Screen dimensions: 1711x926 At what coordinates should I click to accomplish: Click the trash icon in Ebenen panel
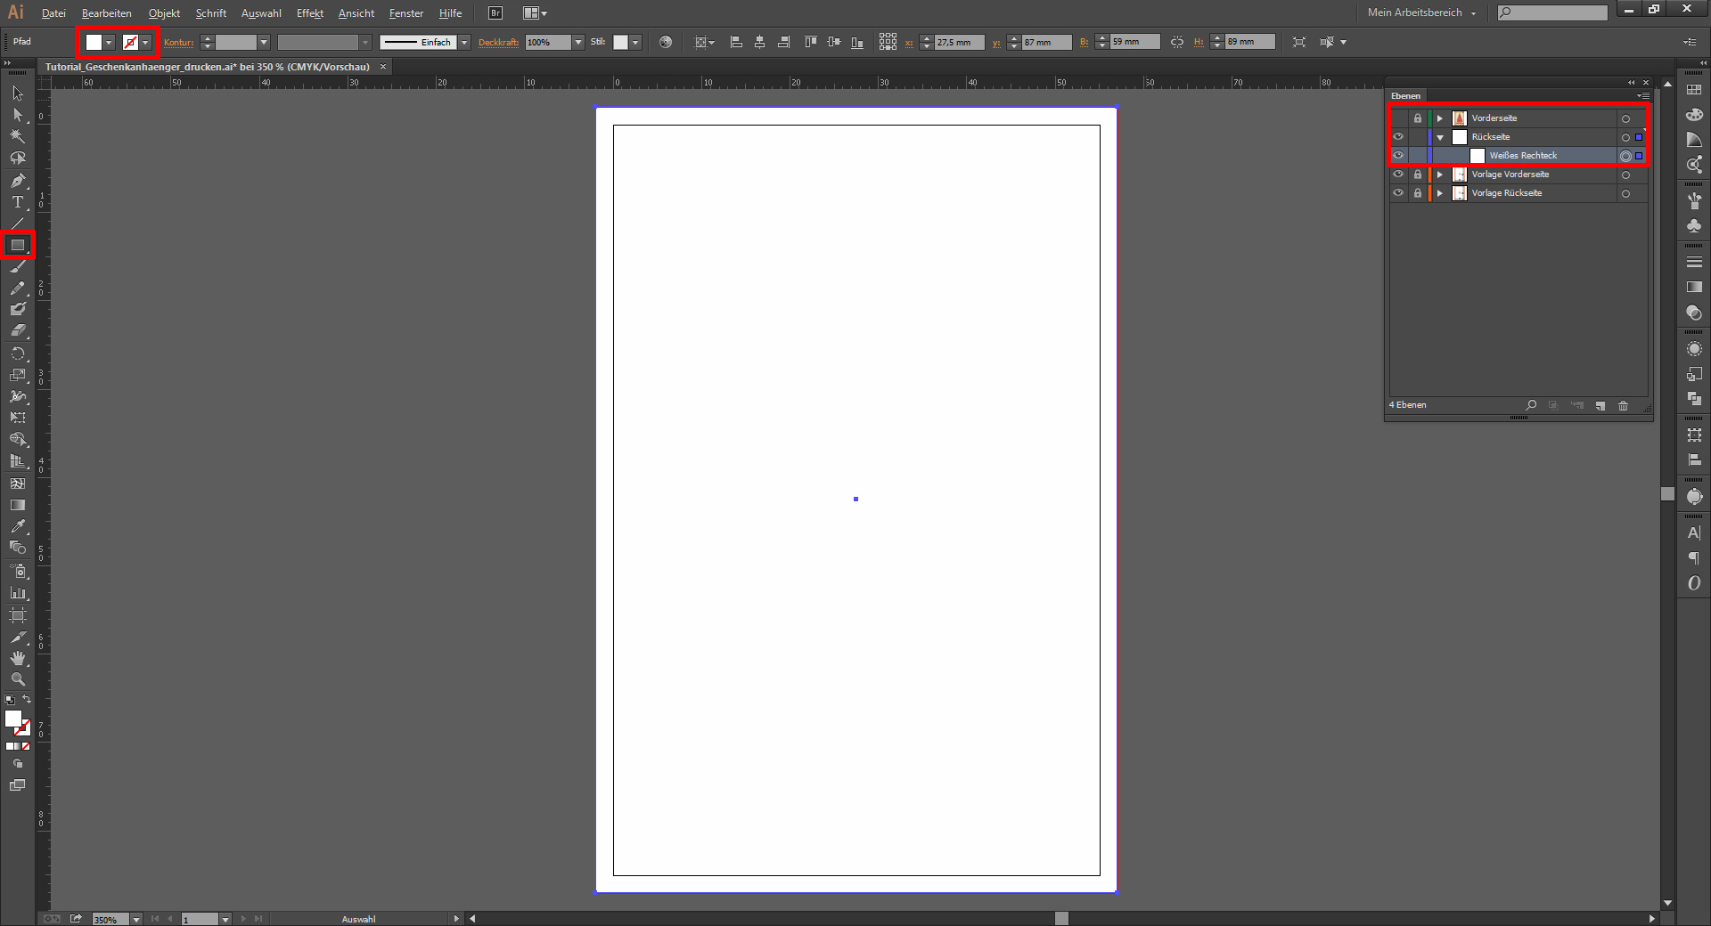pos(1624,406)
